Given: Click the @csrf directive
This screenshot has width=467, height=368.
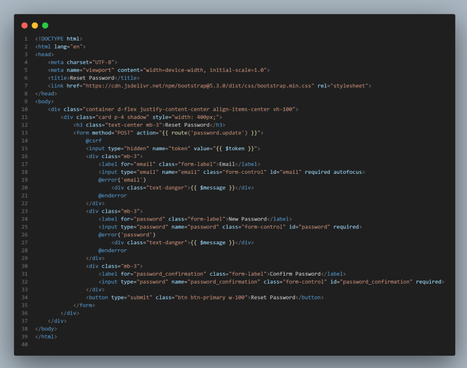Looking at the screenshot, I should 93,141.
